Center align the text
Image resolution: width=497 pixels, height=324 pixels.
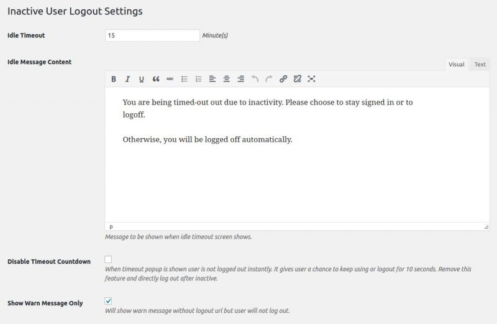227,79
